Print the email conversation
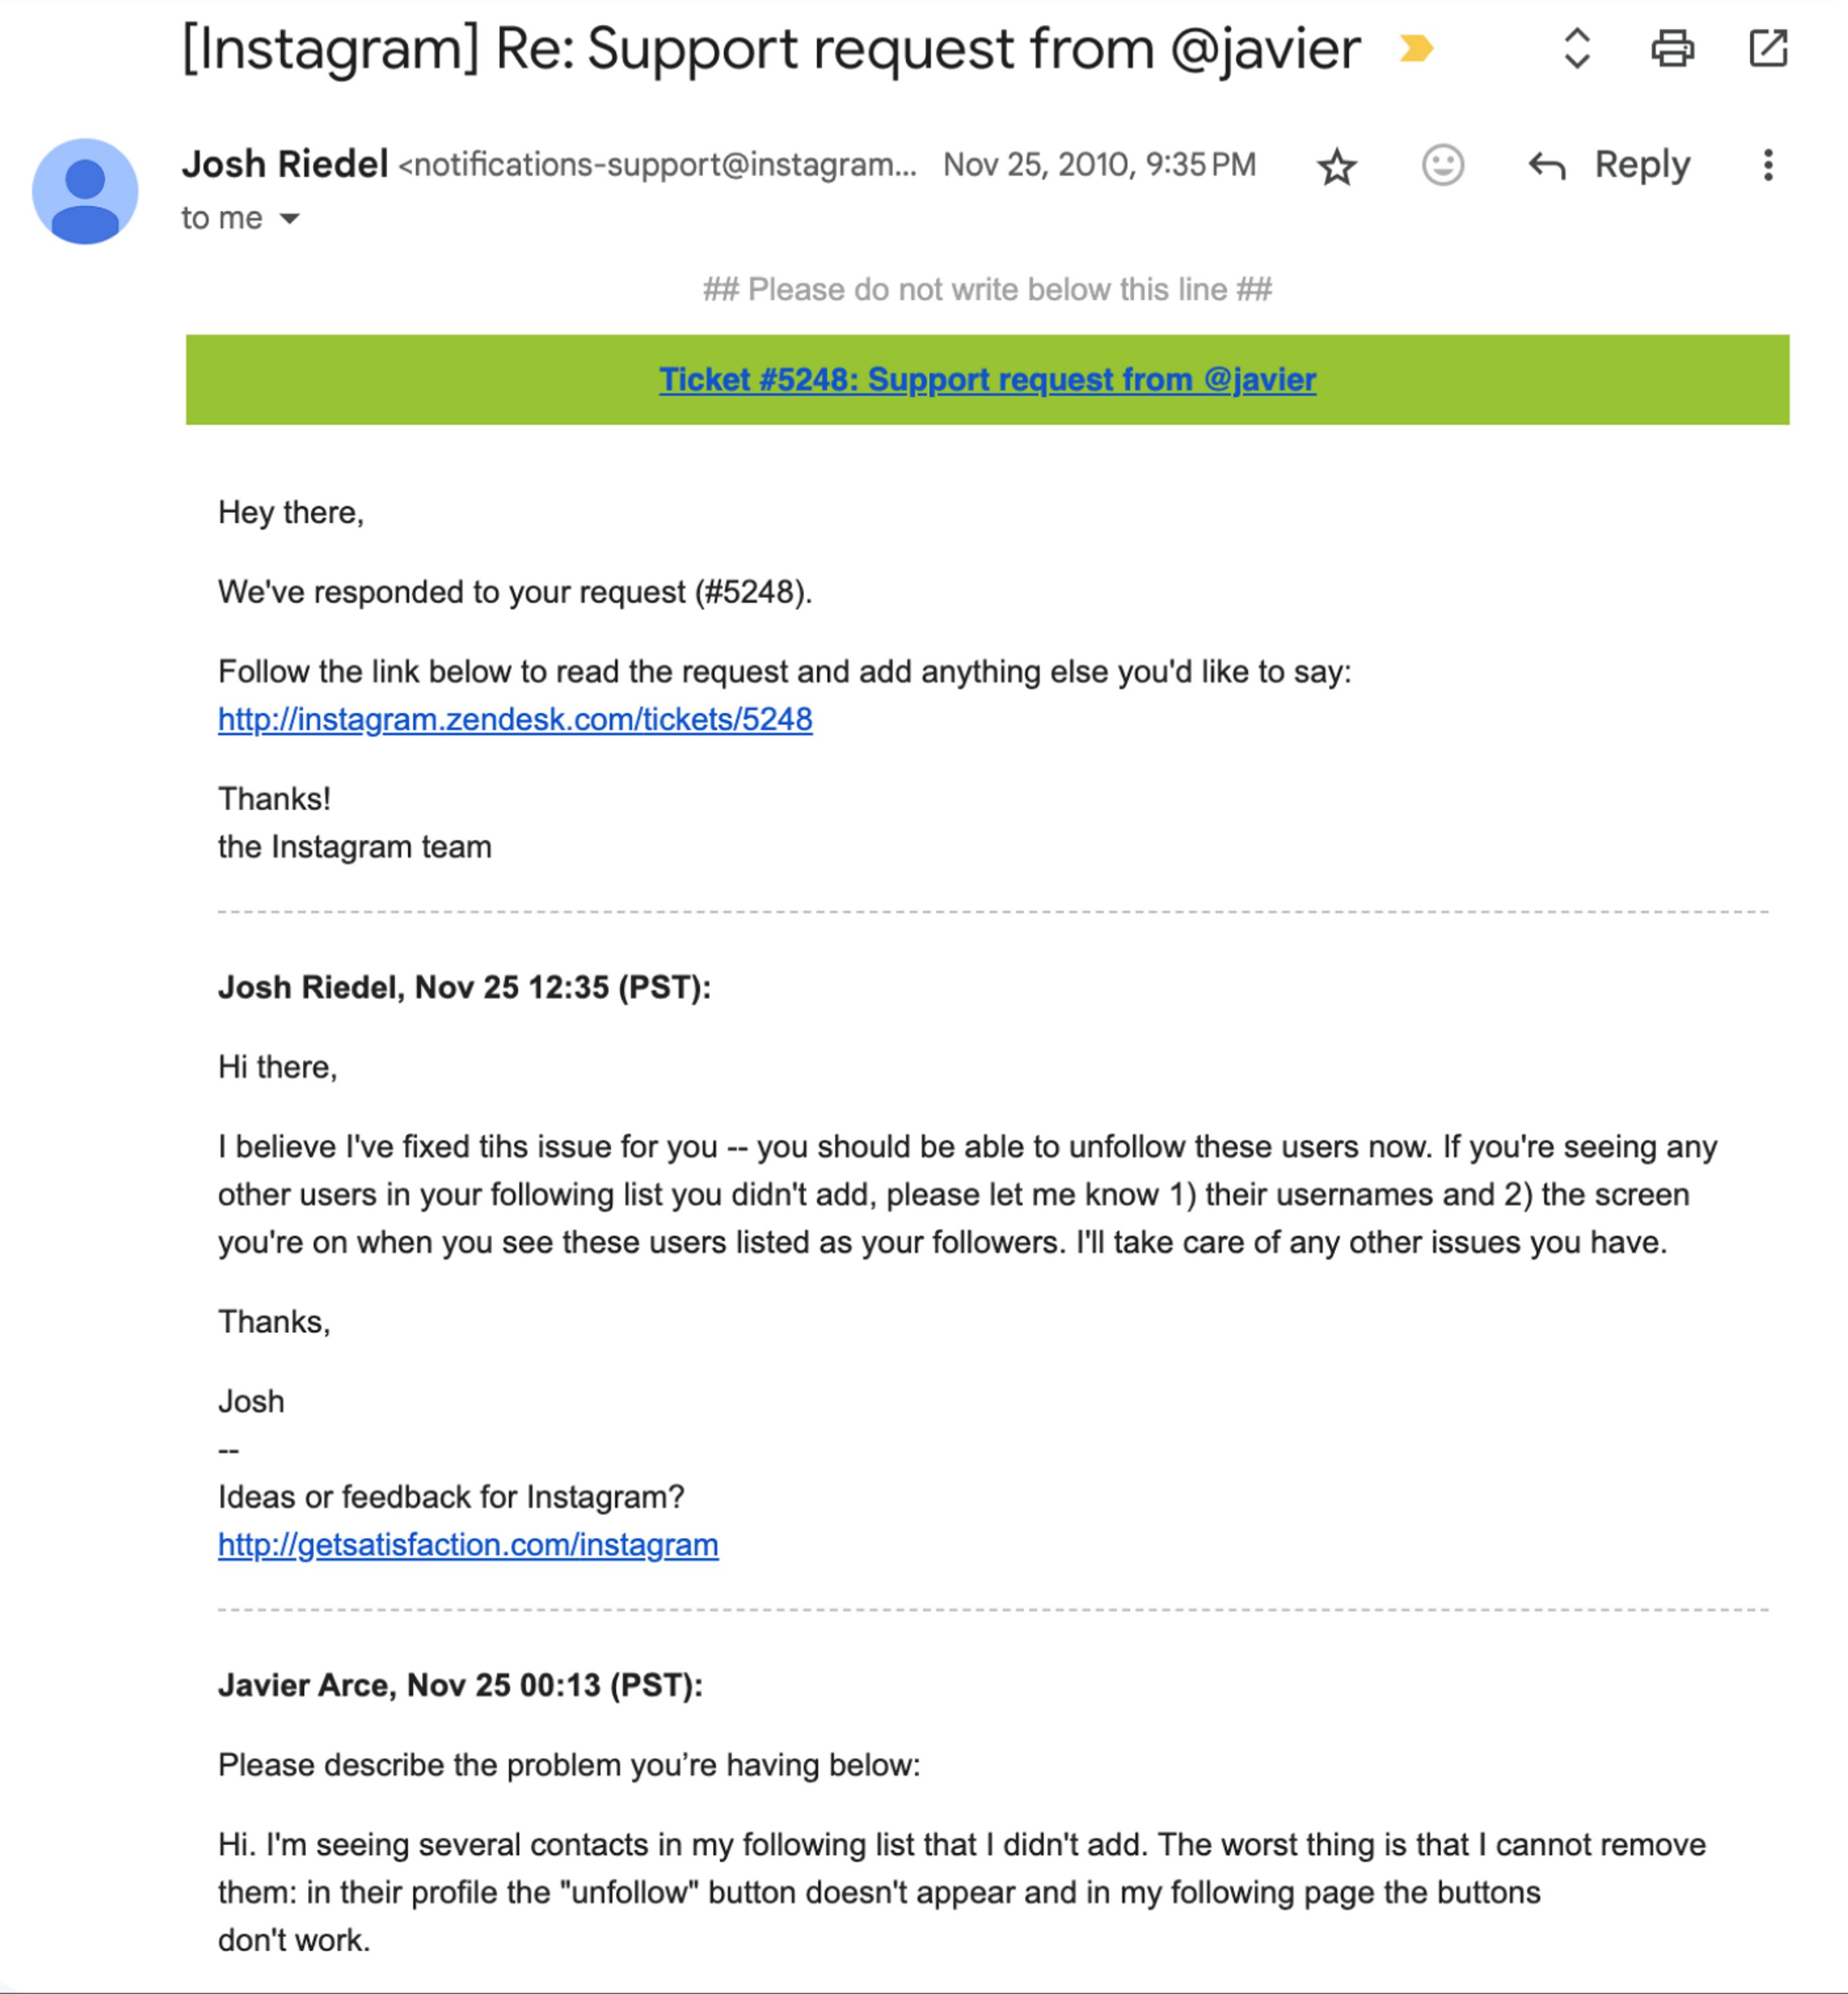This screenshot has width=1848, height=1994. (1671, 48)
